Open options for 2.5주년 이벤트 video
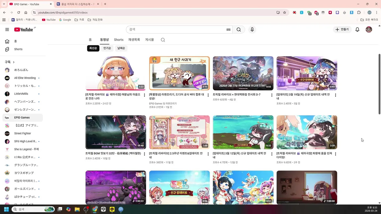The width and height of the screenshot is (381, 214). pos(208,154)
